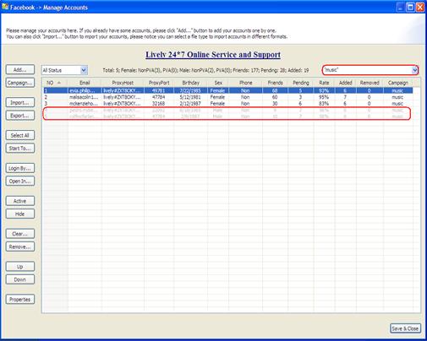
Task: Click rate 83% cell
Action: pos(324,104)
